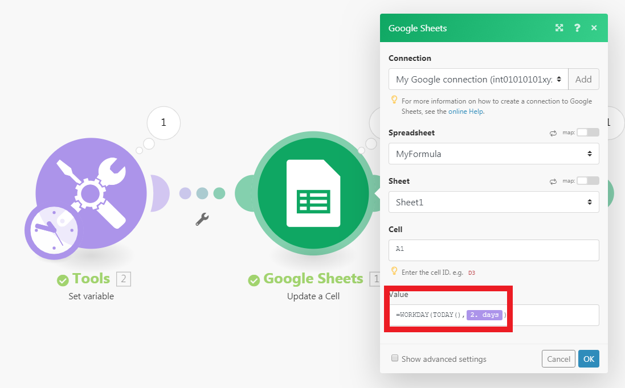The image size is (625, 388).
Task: Close the Google Sheets dialog
Action: coord(594,28)
